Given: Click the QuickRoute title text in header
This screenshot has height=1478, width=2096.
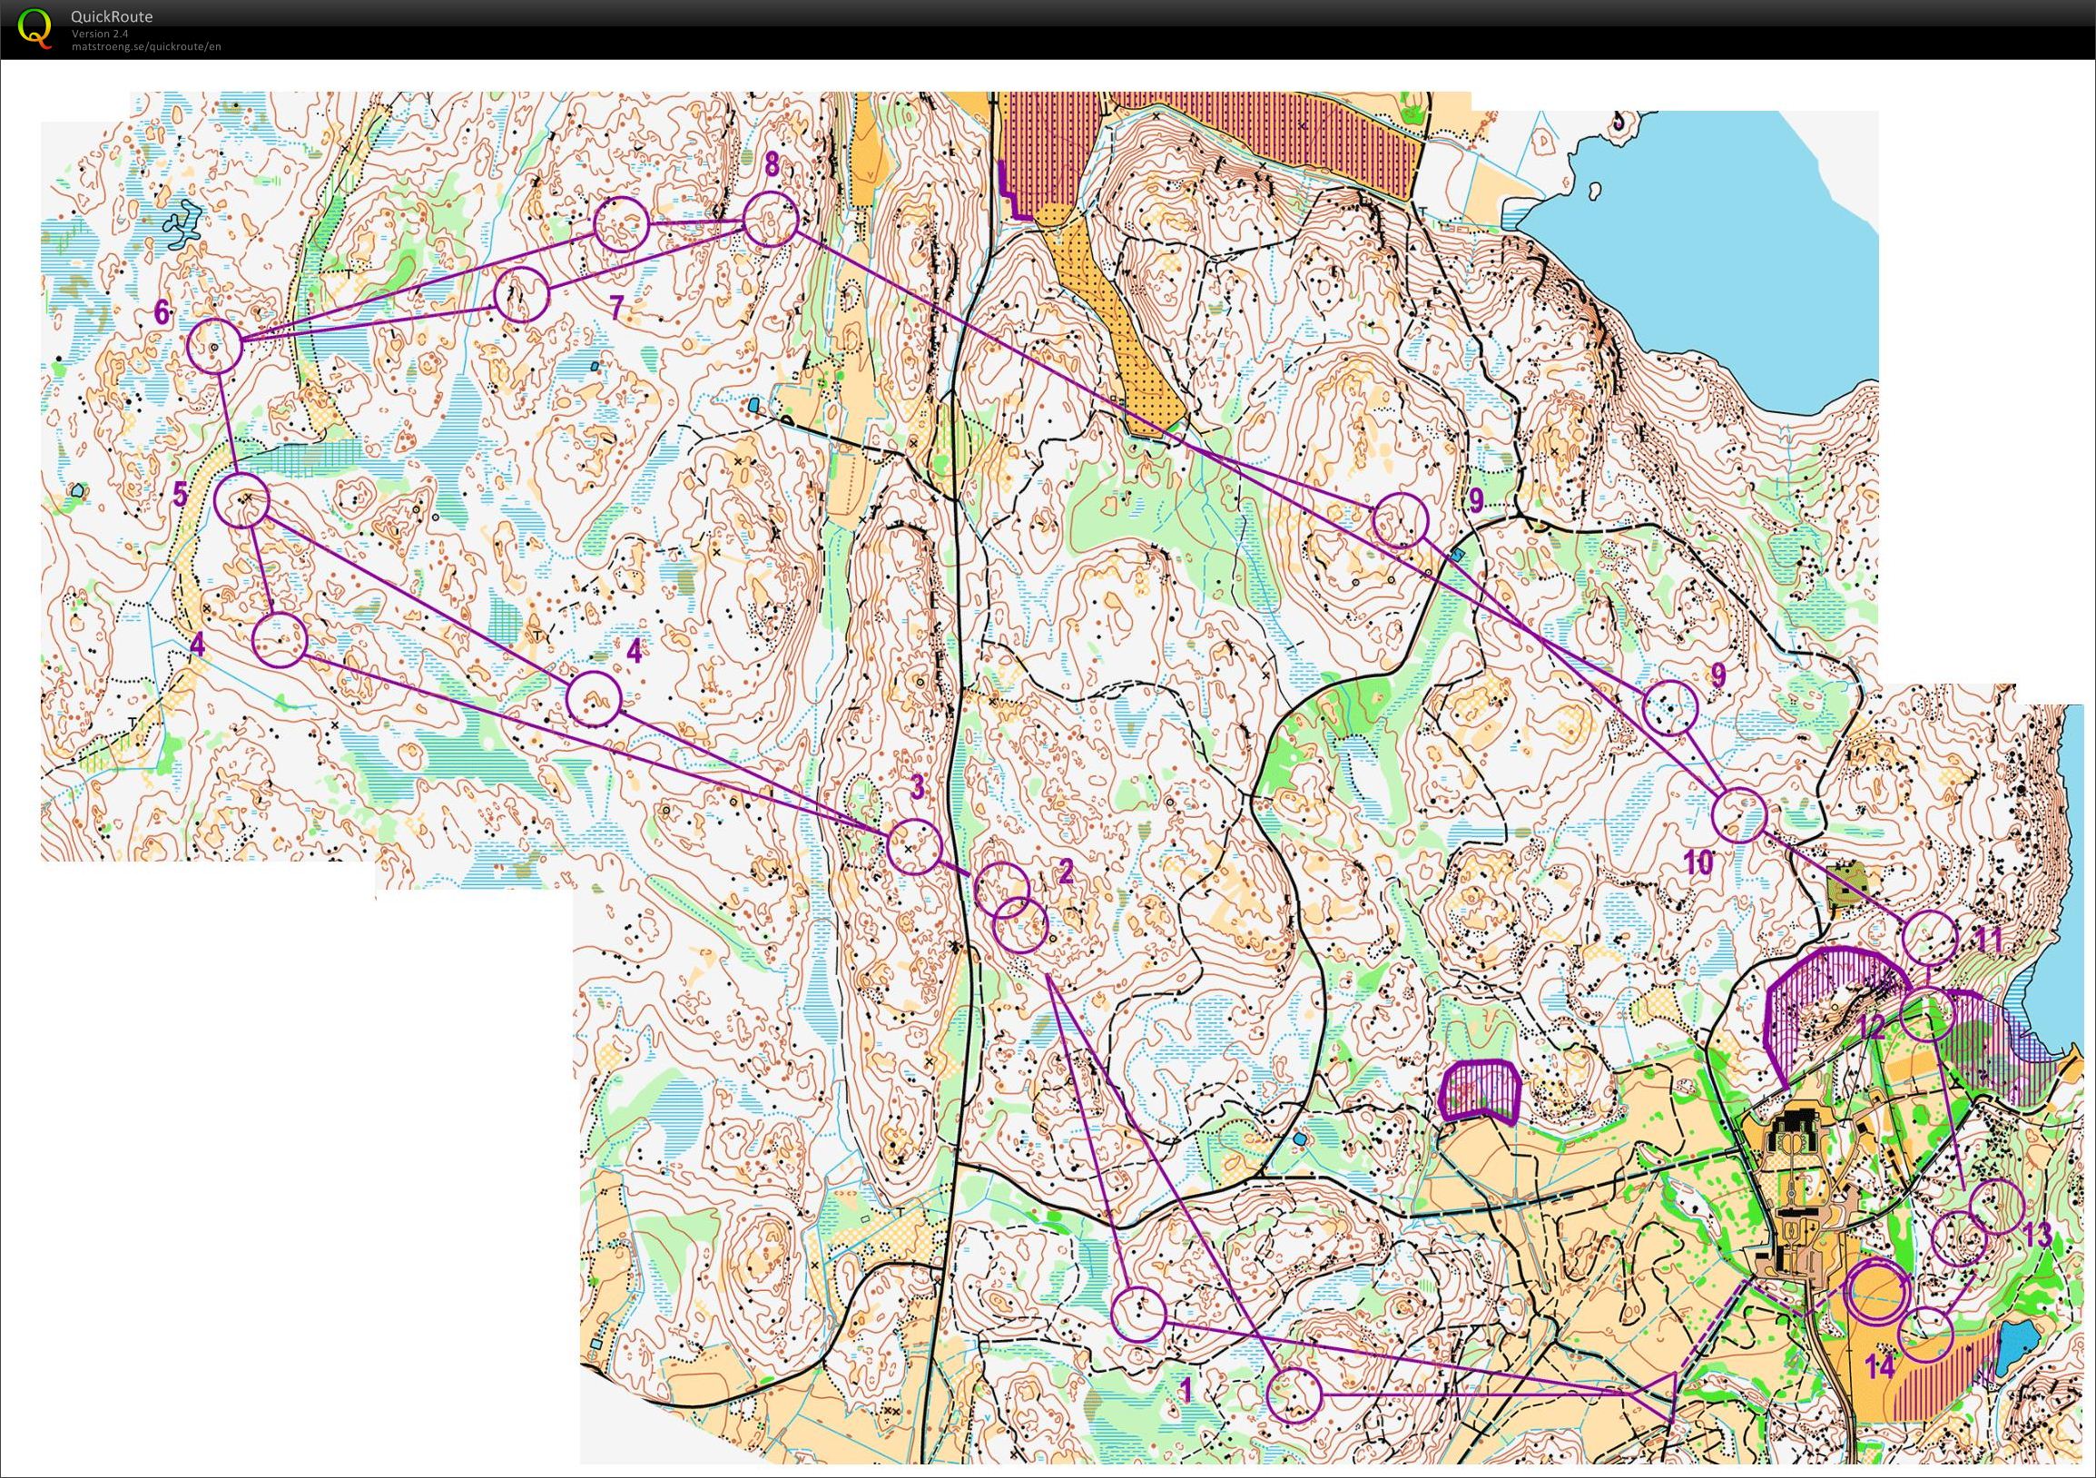Looking at the screenshot, I should (113, 16).
